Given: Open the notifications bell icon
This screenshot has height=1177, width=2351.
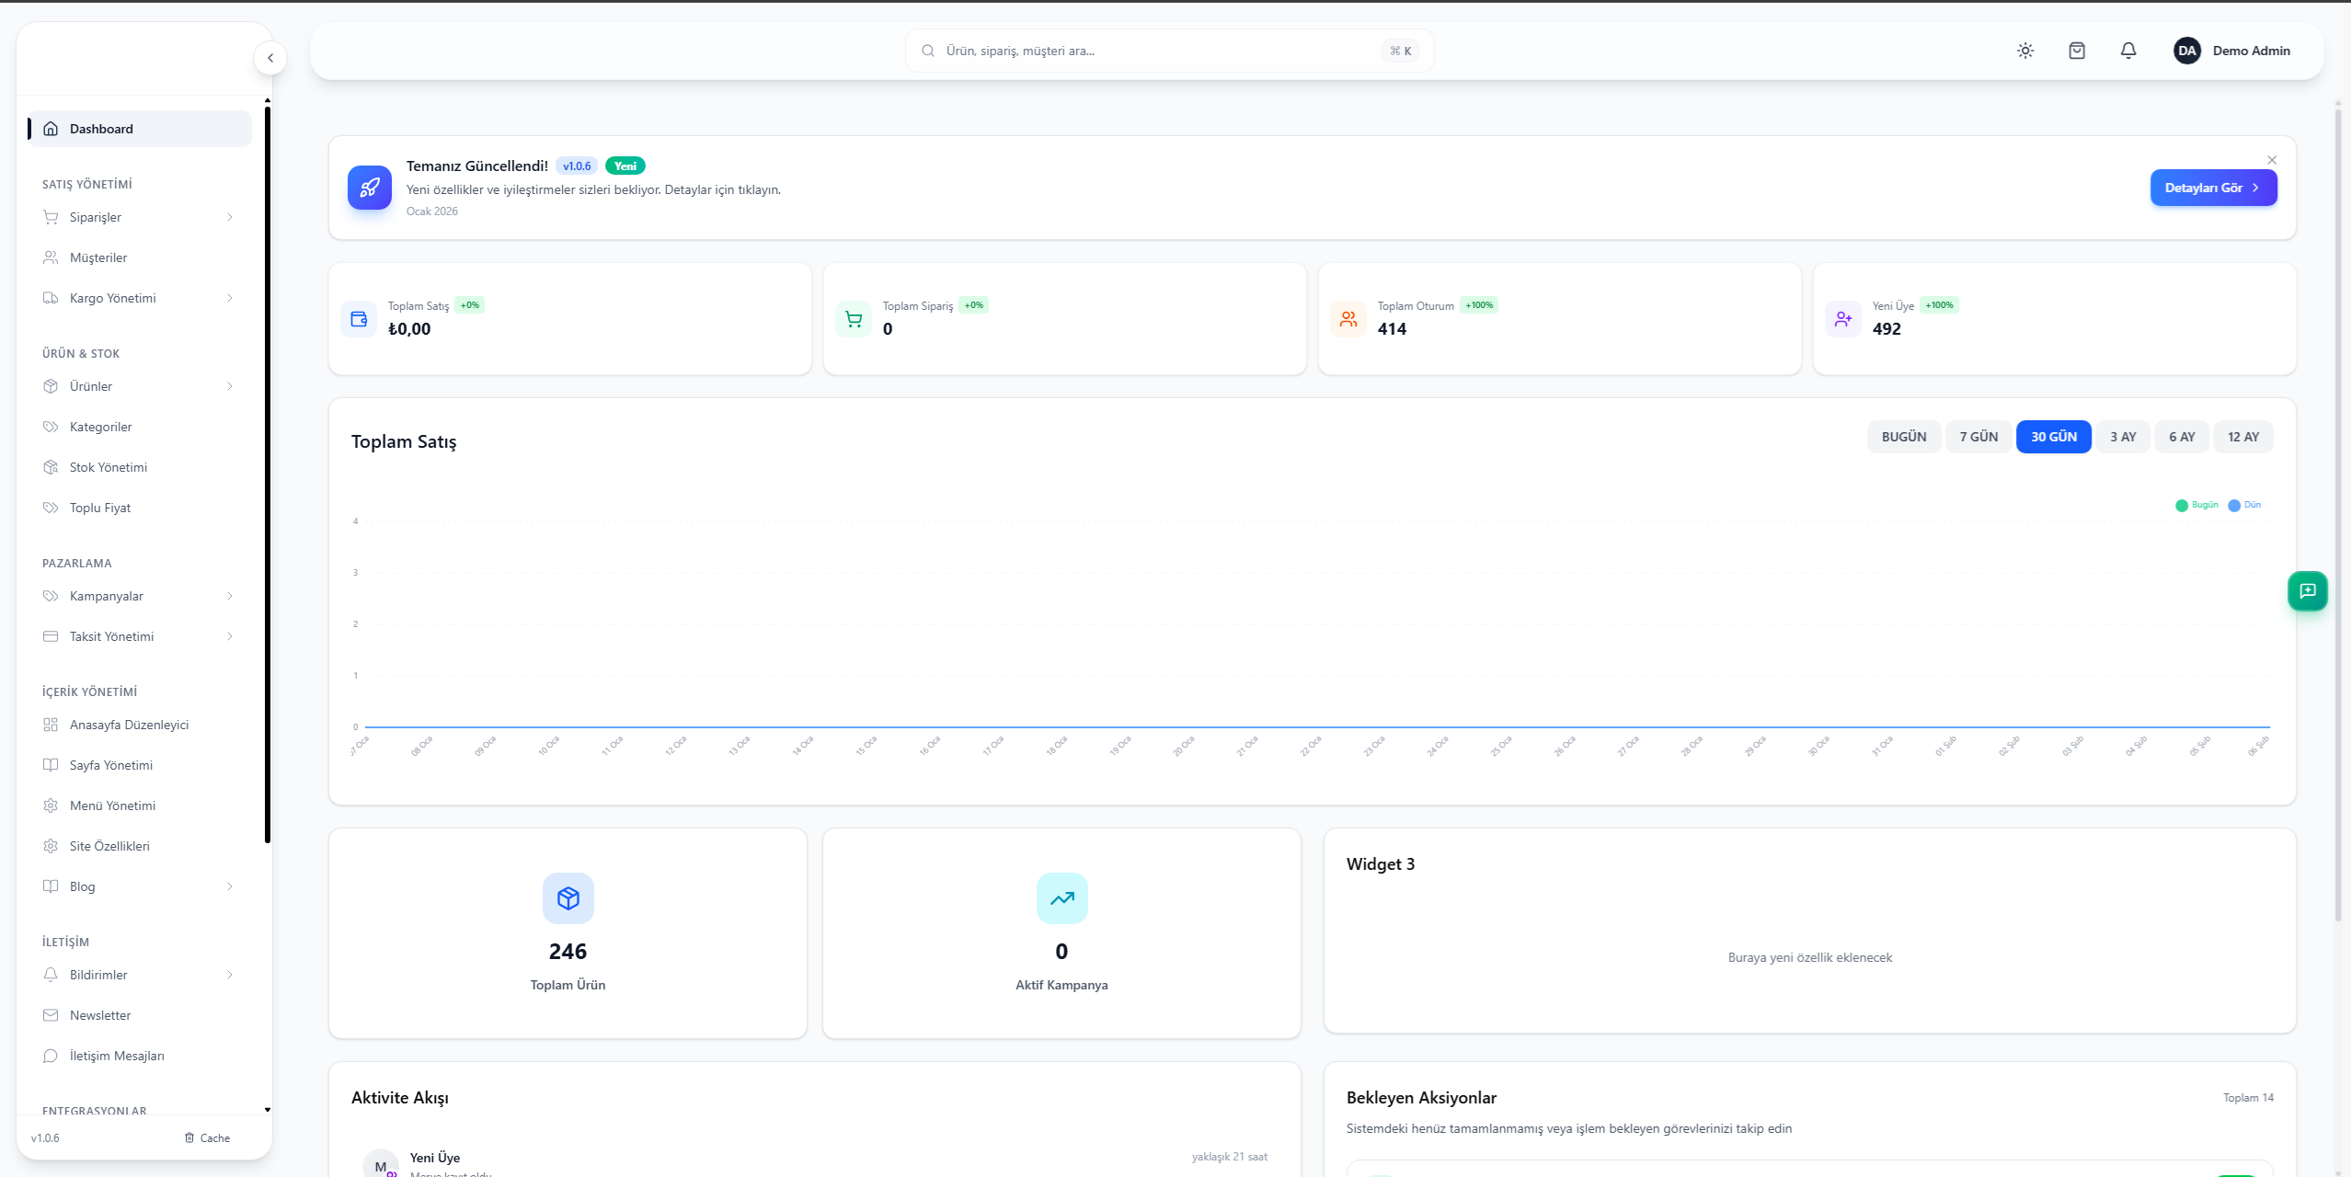Looking at the screenshot, I should coord(2128,51).
